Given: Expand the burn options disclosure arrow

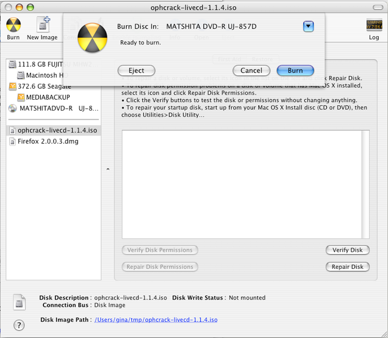Looking at the screenshot, I should click(308, 26).
